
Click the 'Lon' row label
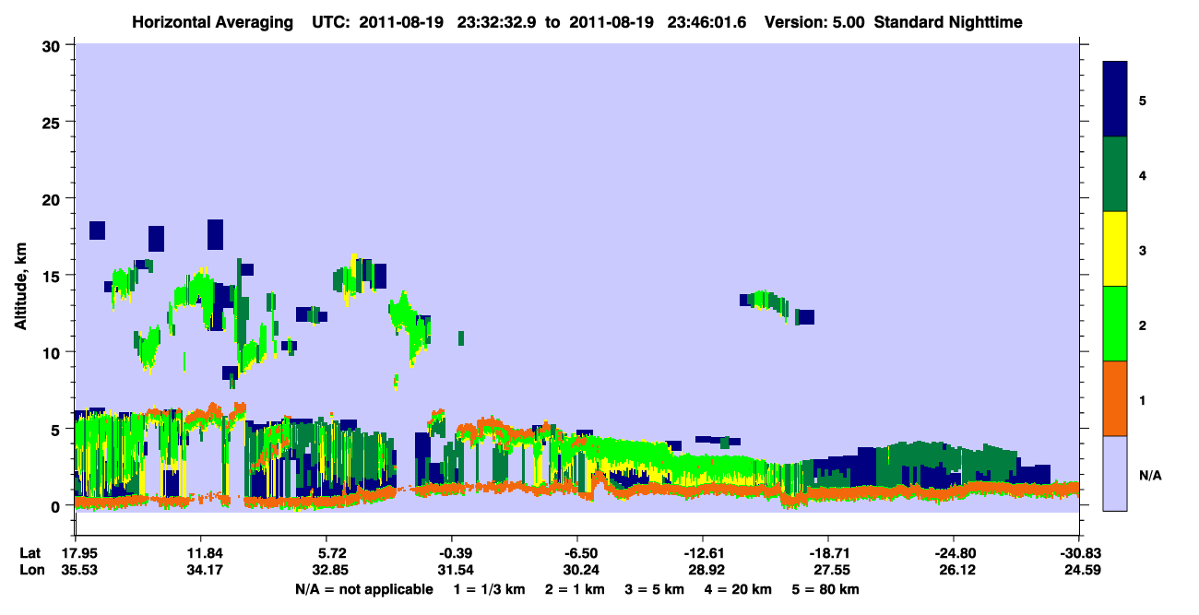click(x=30, y=571)
